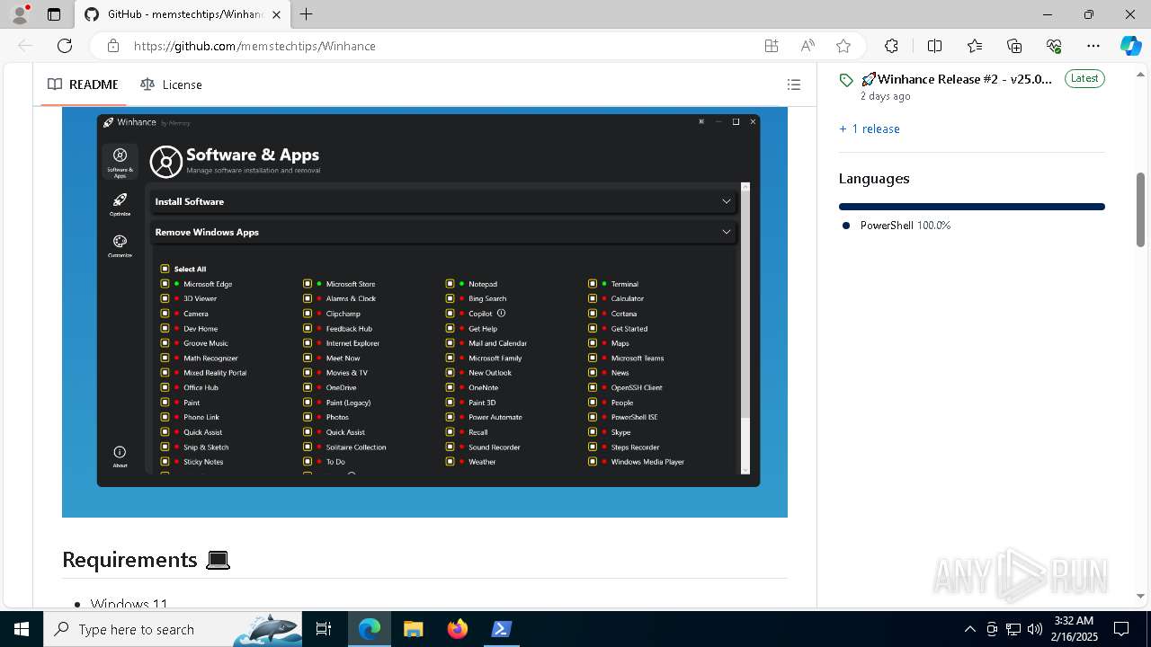Toggle the Microsoft Edge checkbox
The height and width of the screenshot is (647, 1151).
point(165,284)
